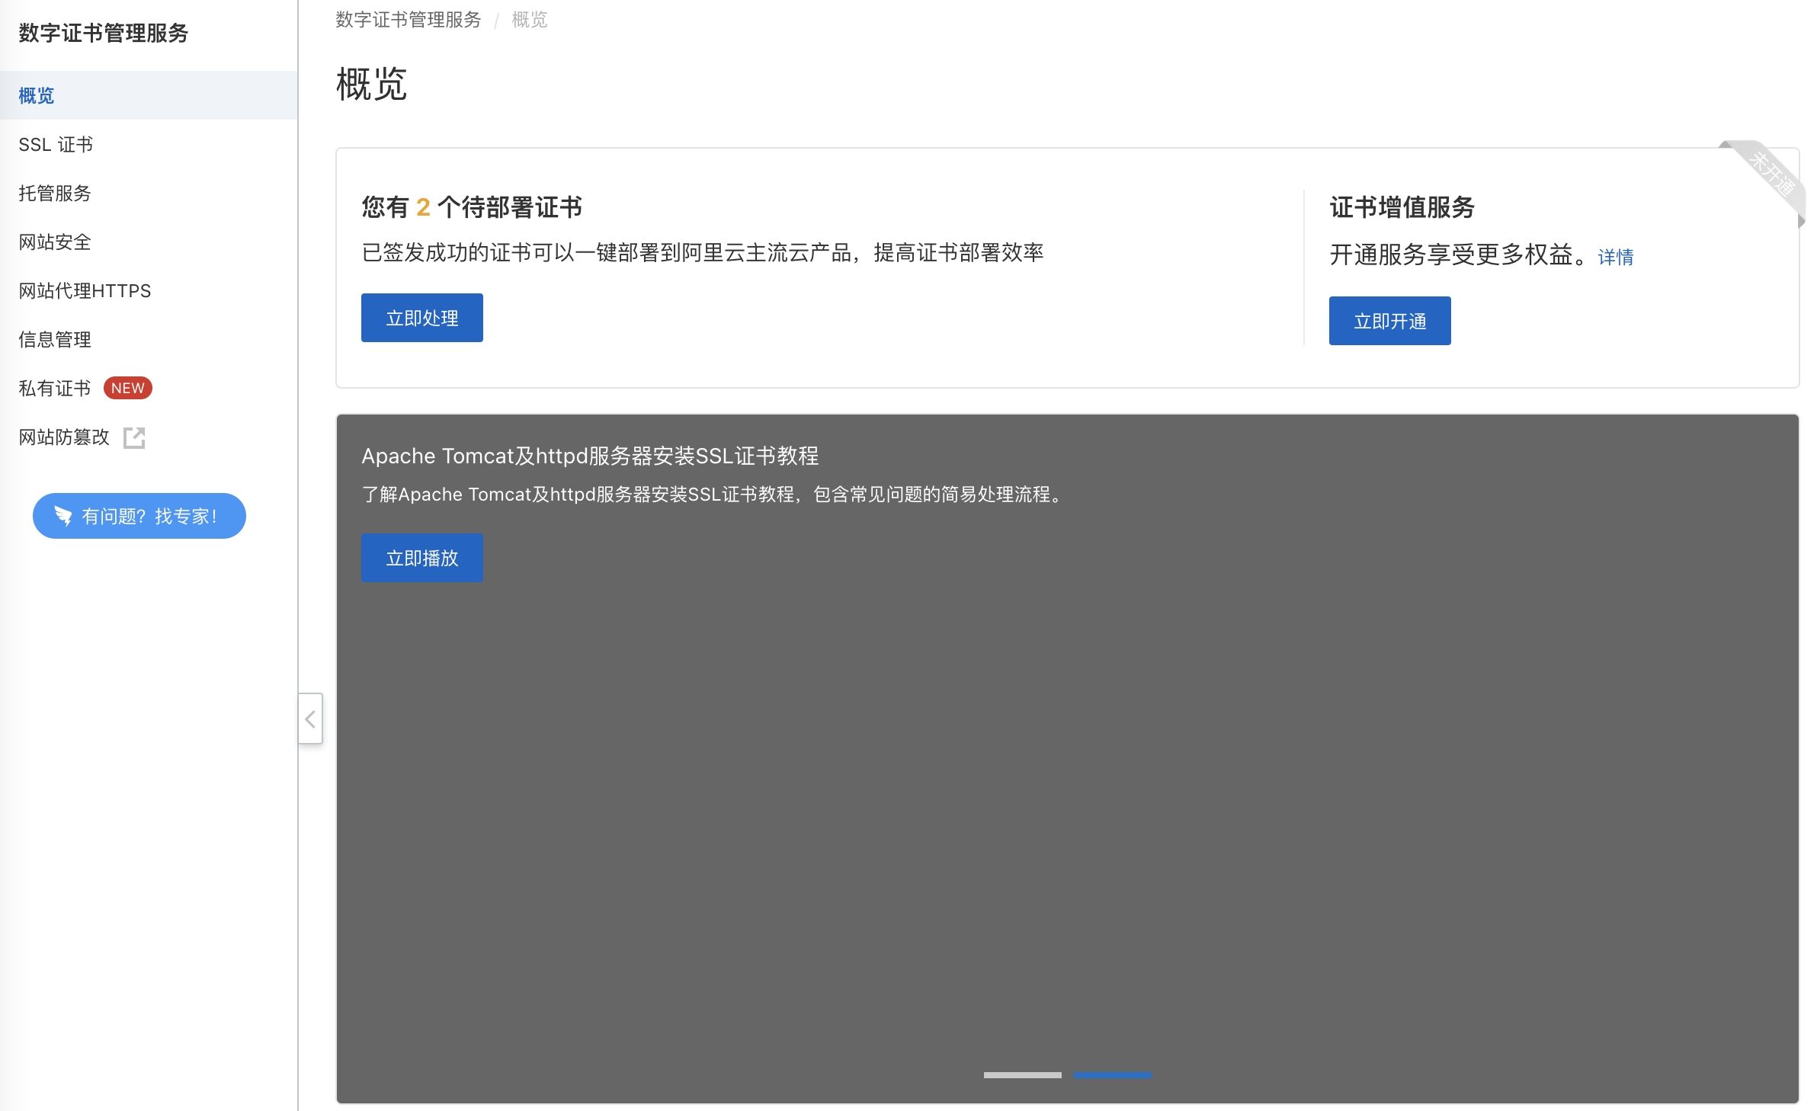Collapse the left sidebar with the chevron
1817x1111 pixels.
coord(310,719)
